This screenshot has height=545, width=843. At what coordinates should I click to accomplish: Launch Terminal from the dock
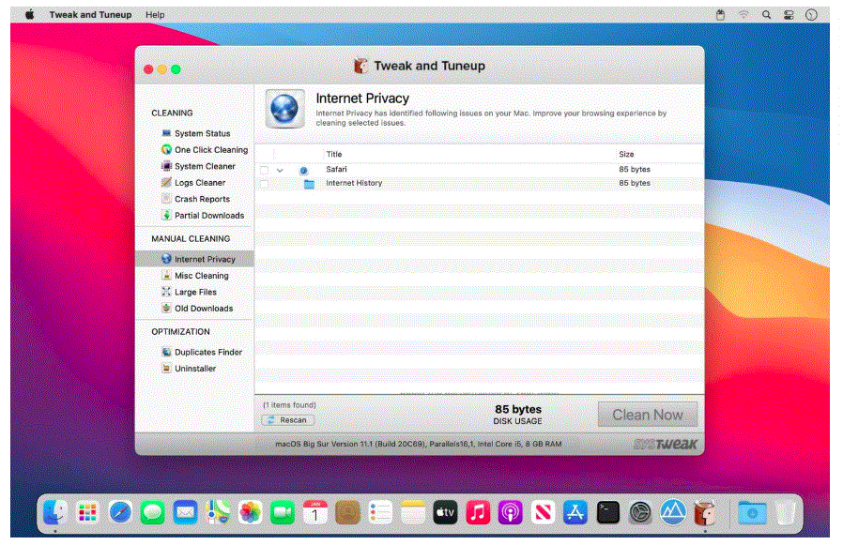click(x=608, y=512)
